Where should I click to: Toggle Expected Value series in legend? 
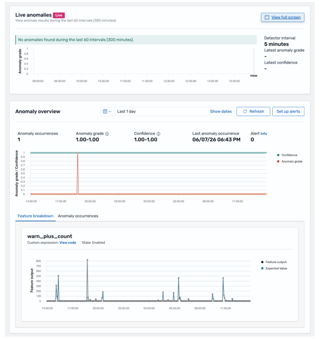point(274,269)
